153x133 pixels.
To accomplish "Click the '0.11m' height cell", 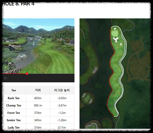I will (x=62, y=128).
